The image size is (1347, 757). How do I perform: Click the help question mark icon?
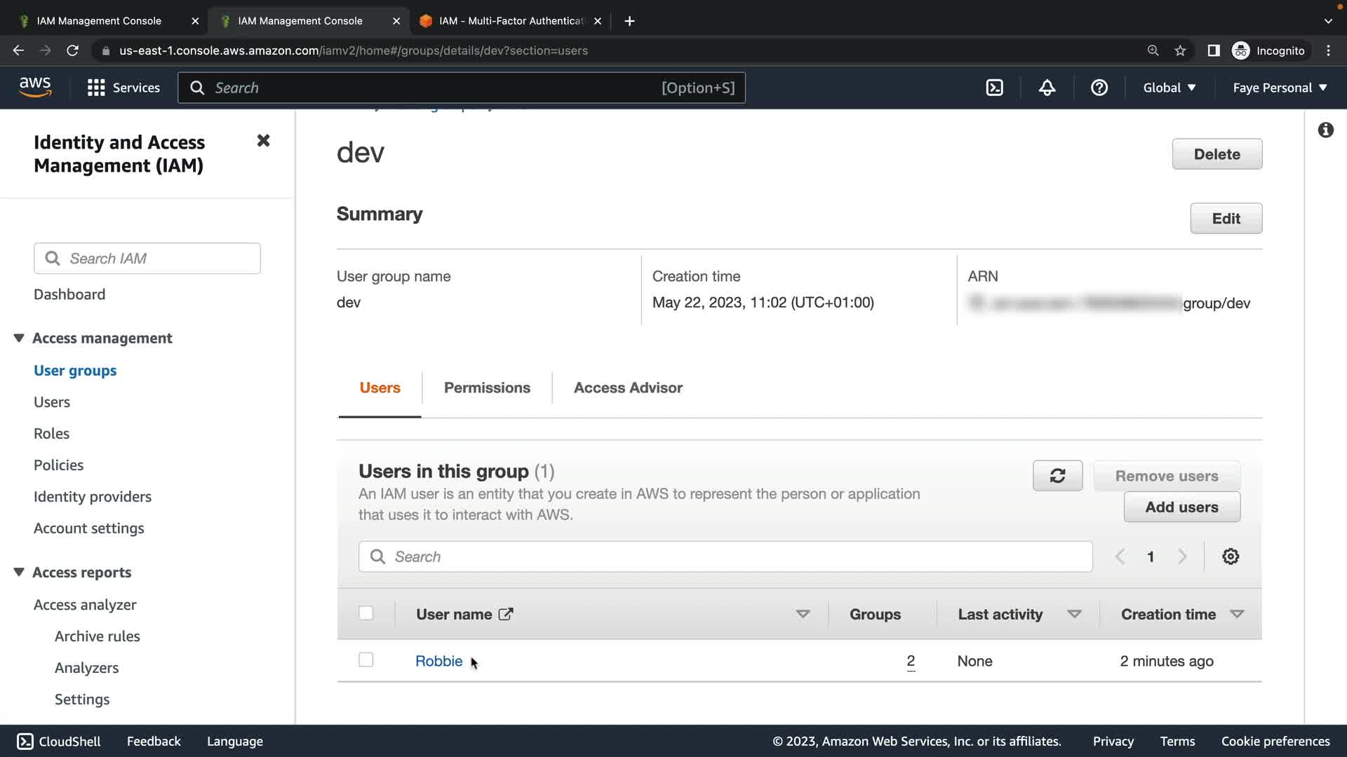pyautogui.click(x=1099, y=88)
